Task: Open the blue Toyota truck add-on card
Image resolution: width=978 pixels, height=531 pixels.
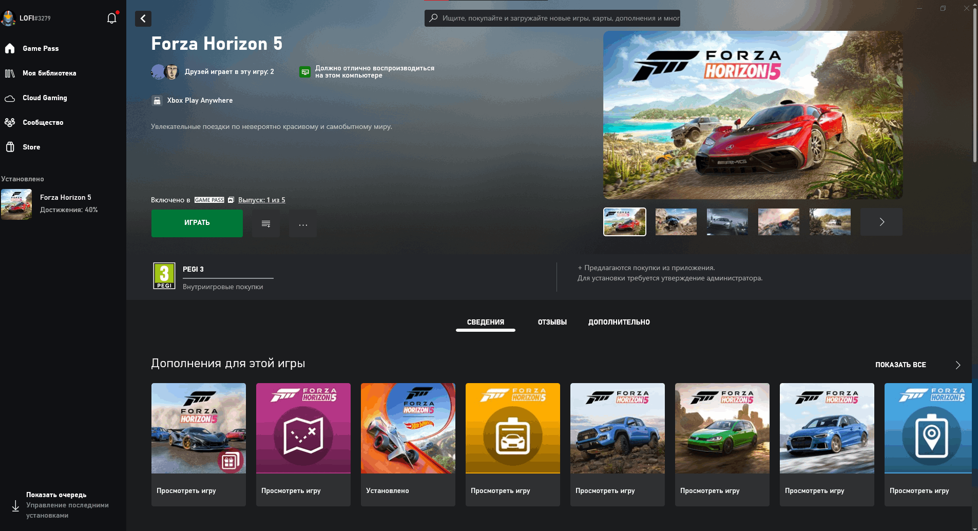Action: (x=618, y=445)
